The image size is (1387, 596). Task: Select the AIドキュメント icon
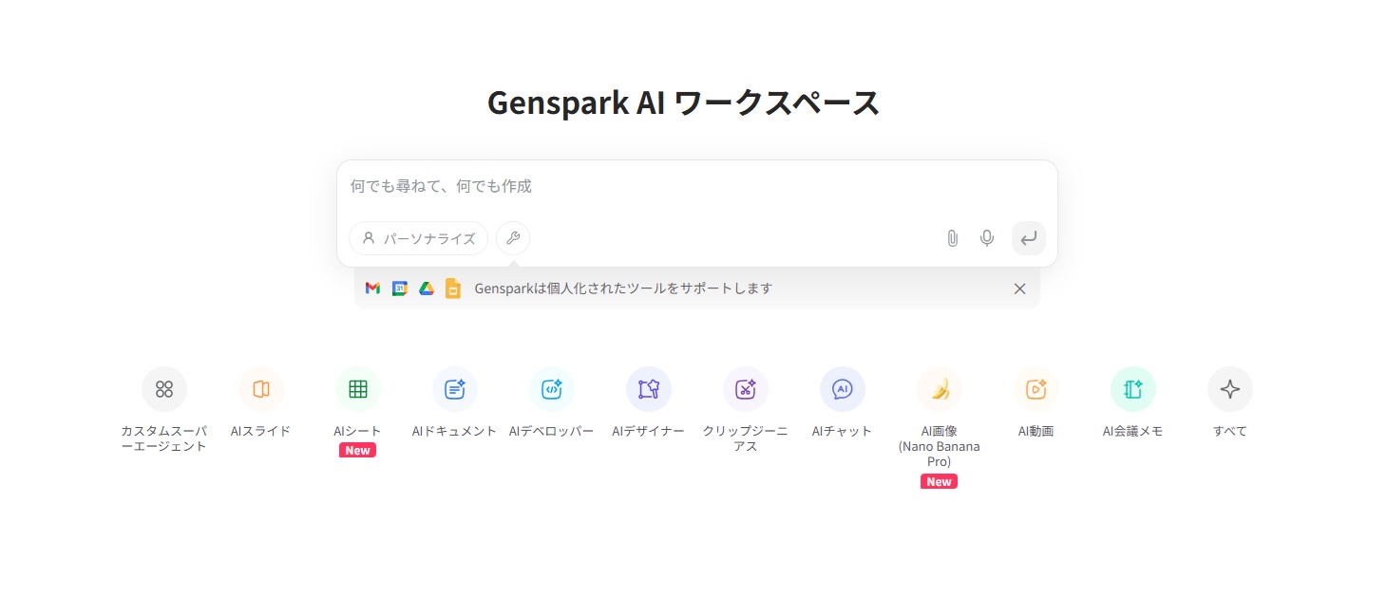(x=455, y=389)
